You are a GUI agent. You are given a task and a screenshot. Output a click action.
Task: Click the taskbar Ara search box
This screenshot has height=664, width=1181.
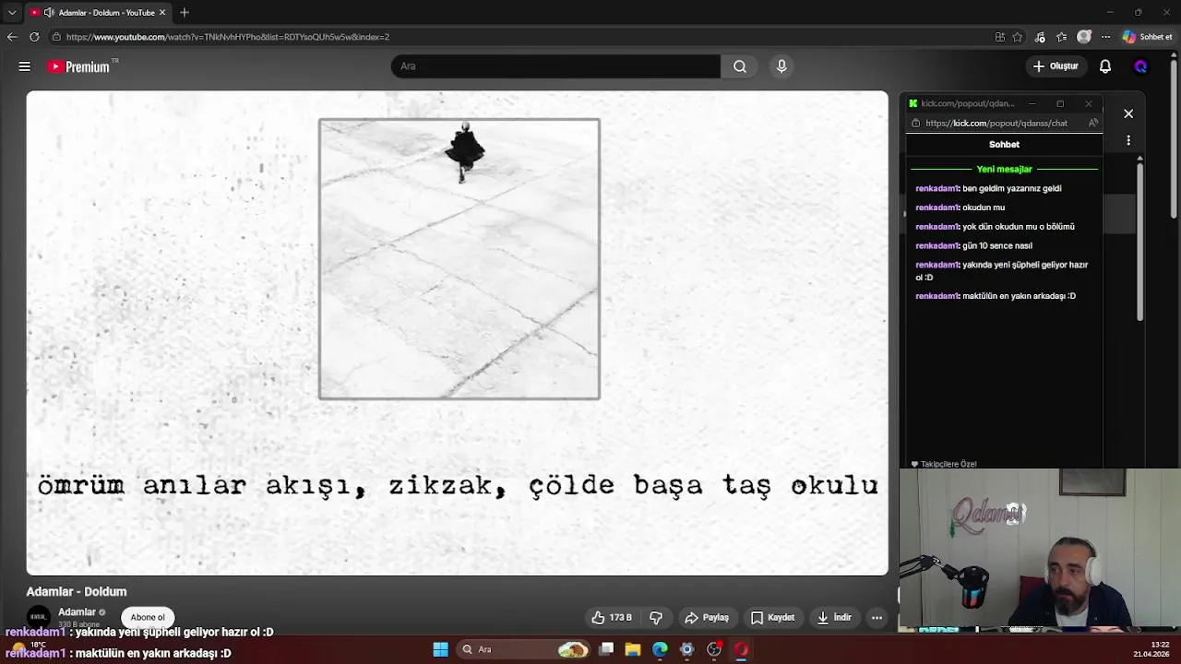tap(524, 649)
